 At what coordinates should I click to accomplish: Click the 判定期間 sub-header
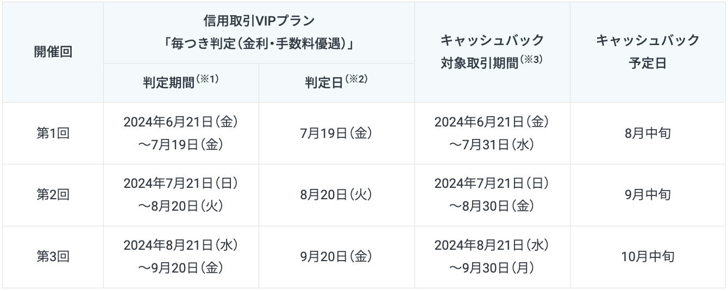click(181, 83)
